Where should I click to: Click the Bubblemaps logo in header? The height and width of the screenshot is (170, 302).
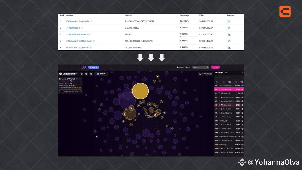pos(84,67)
